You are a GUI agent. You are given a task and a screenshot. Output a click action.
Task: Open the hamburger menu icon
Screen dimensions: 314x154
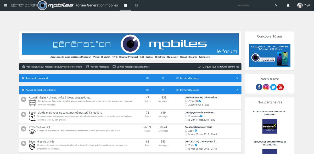point(5,5)
